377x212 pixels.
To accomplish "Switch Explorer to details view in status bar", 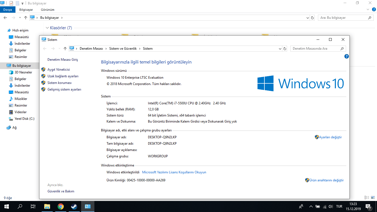I will (x=367, y=198).
